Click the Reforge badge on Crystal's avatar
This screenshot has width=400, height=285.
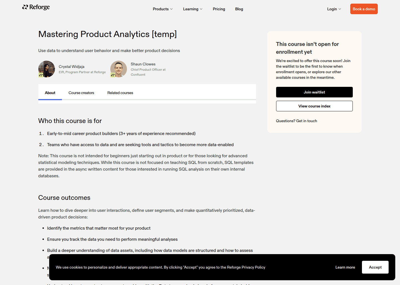pos(41,75)
